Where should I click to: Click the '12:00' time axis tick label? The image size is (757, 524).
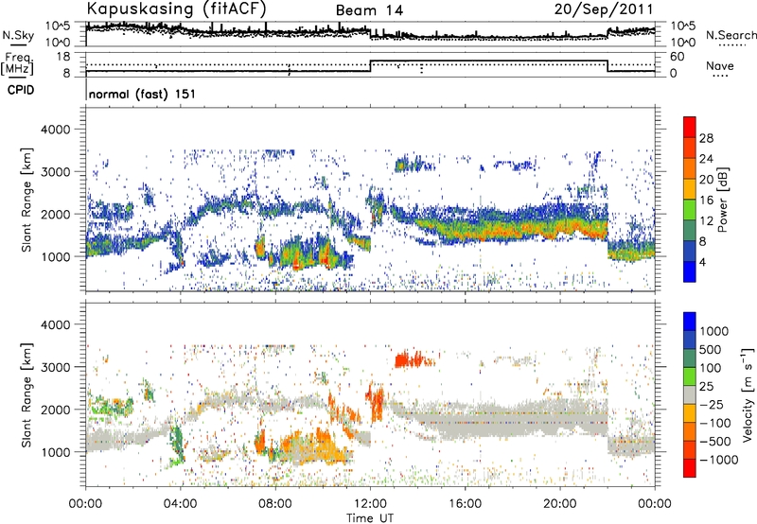(x=370, y=504)
